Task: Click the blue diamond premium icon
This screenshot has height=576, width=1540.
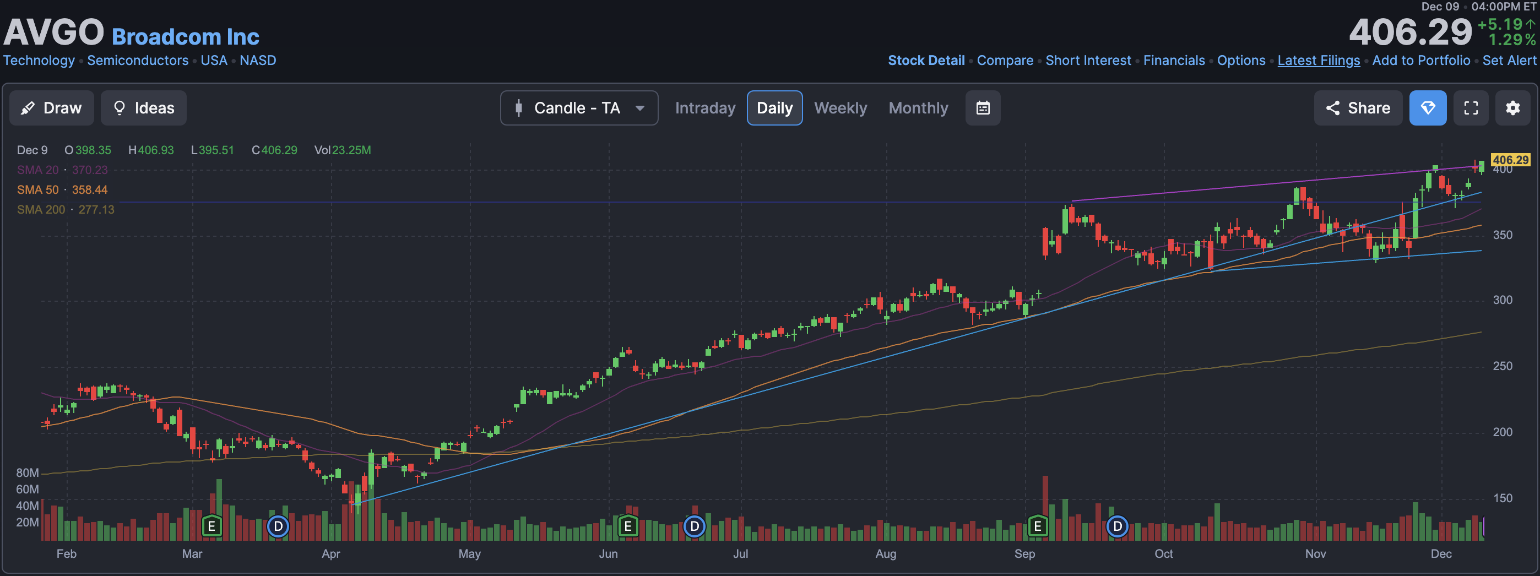Action: point(1428,108)
